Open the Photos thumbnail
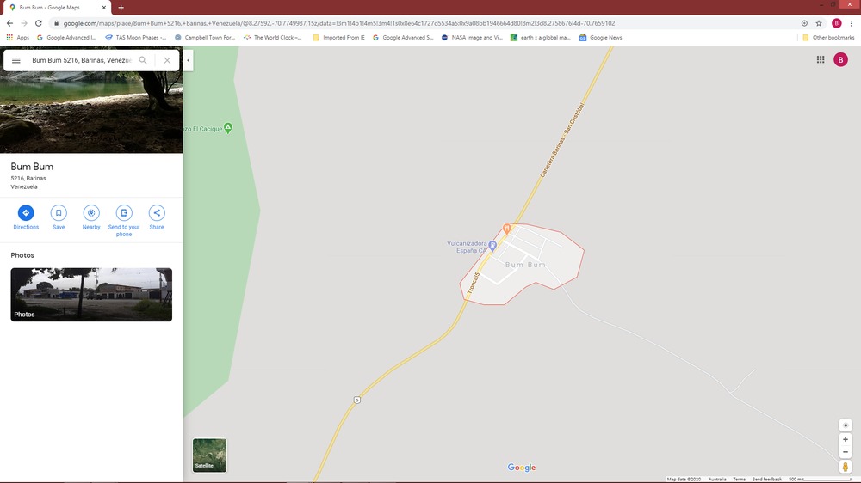Image resolution: width=861 pixels, height=483 pixels. (91, 295)
